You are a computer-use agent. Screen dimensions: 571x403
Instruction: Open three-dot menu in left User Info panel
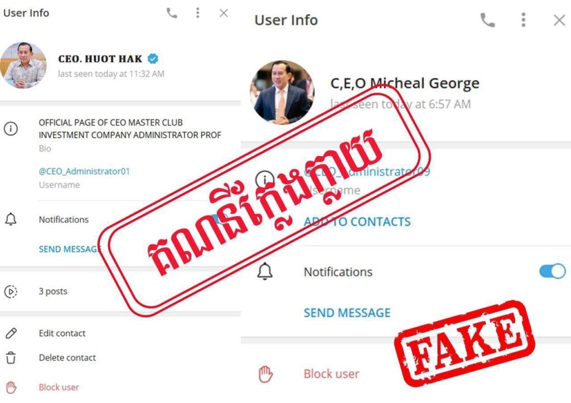[x=198, y=13]
